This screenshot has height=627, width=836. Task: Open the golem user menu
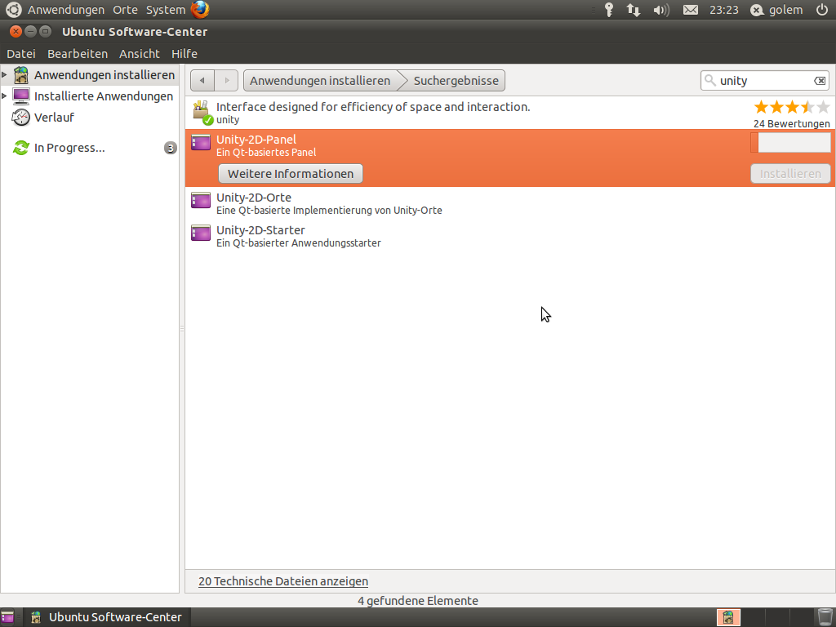(x=778, y=10)
